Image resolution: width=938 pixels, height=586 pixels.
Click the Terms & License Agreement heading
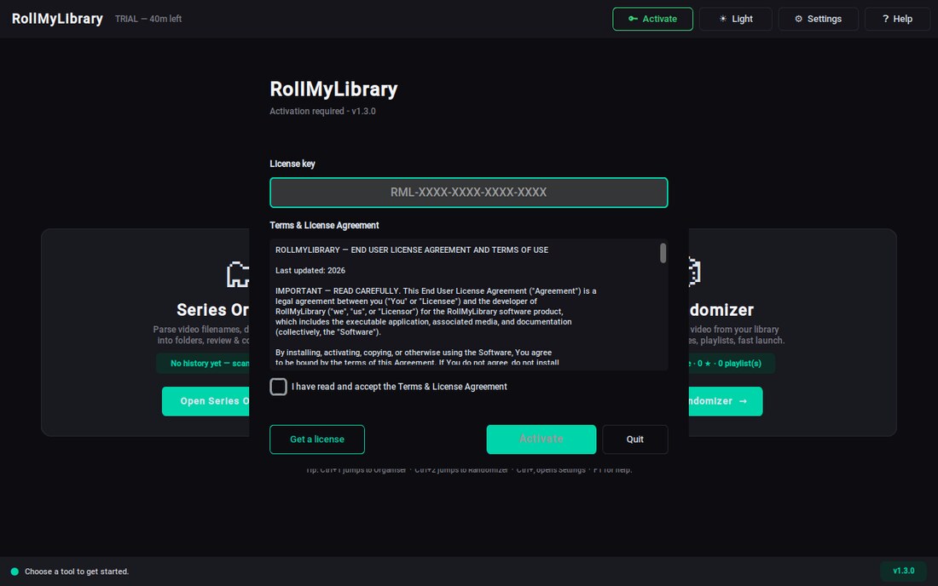click(x=324, y=225)
